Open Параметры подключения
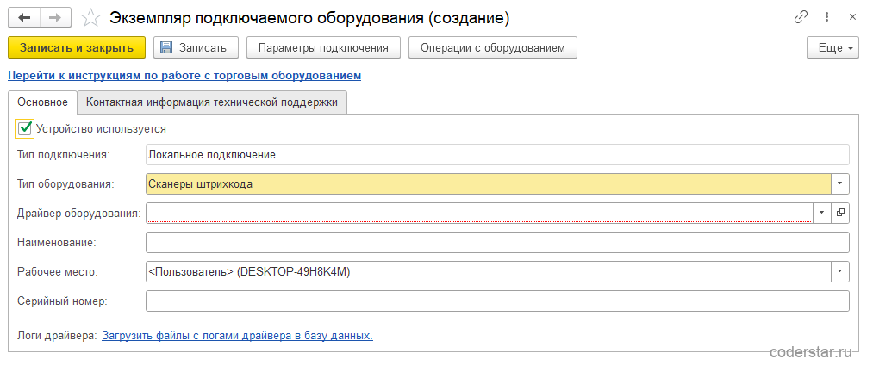Viewport: 873px width, 372px height. click(x=323, y=48)
